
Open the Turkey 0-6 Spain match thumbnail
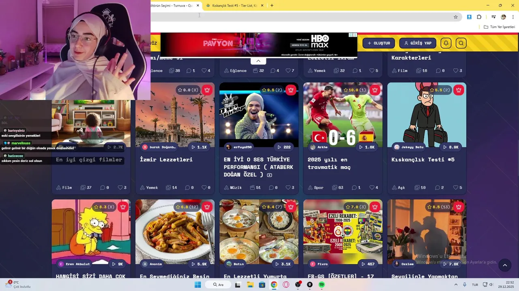click(x=343, y=115)
